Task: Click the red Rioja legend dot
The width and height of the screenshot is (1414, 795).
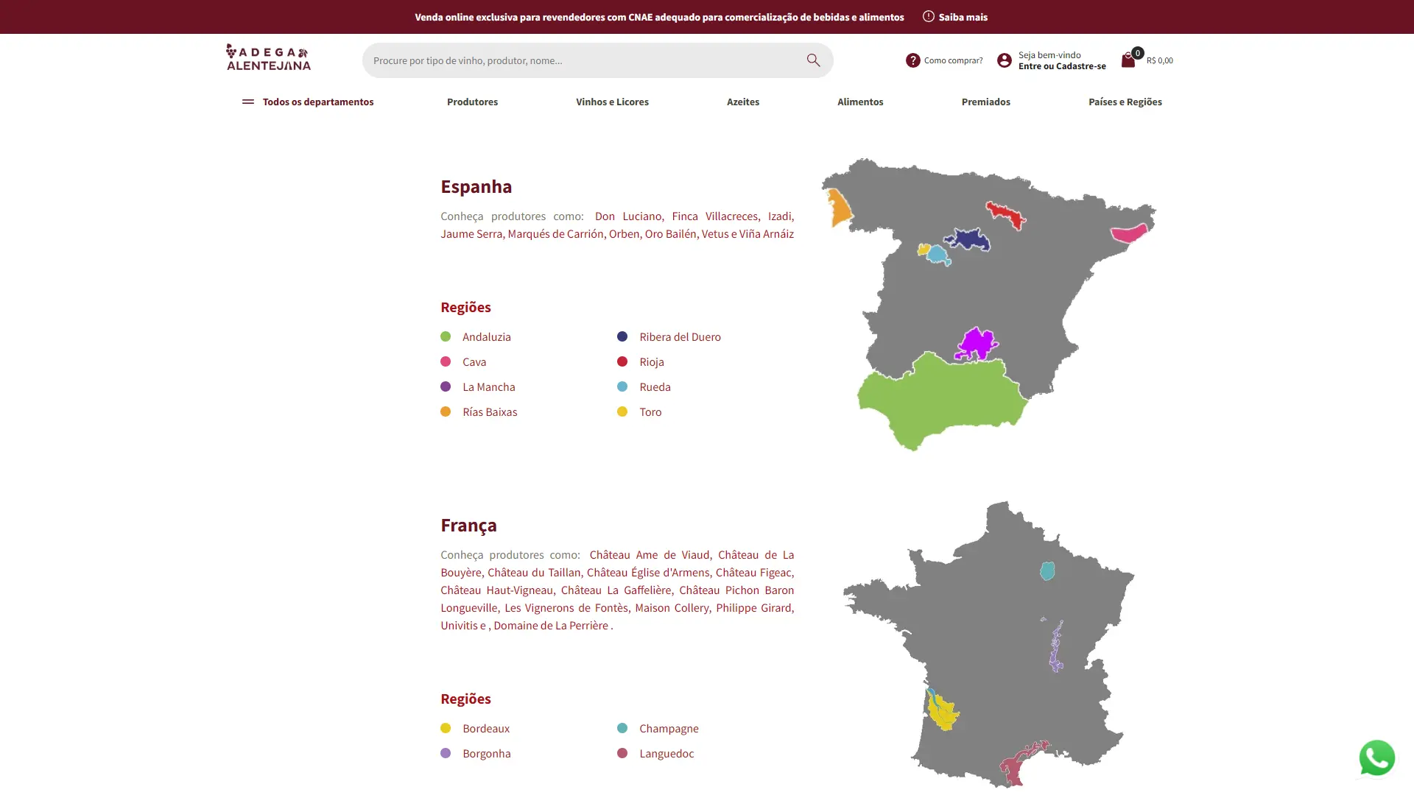Action: (x=622, y=361)
